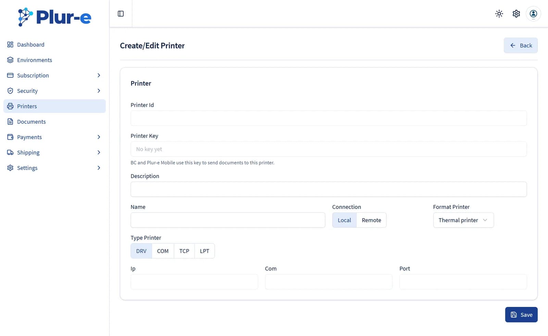Viewport: 548px width, 336px height.
Task: Expand the Shipping menu chevron
Action: point(99,152)
